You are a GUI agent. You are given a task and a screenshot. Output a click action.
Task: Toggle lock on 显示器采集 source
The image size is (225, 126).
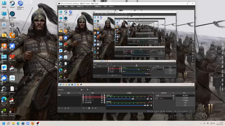(104, 102)
